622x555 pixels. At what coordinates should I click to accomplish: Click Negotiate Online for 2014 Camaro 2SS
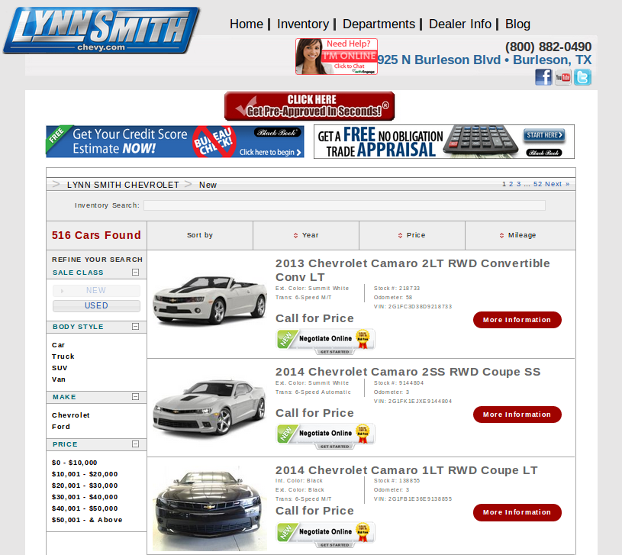[x=325, y=437]
